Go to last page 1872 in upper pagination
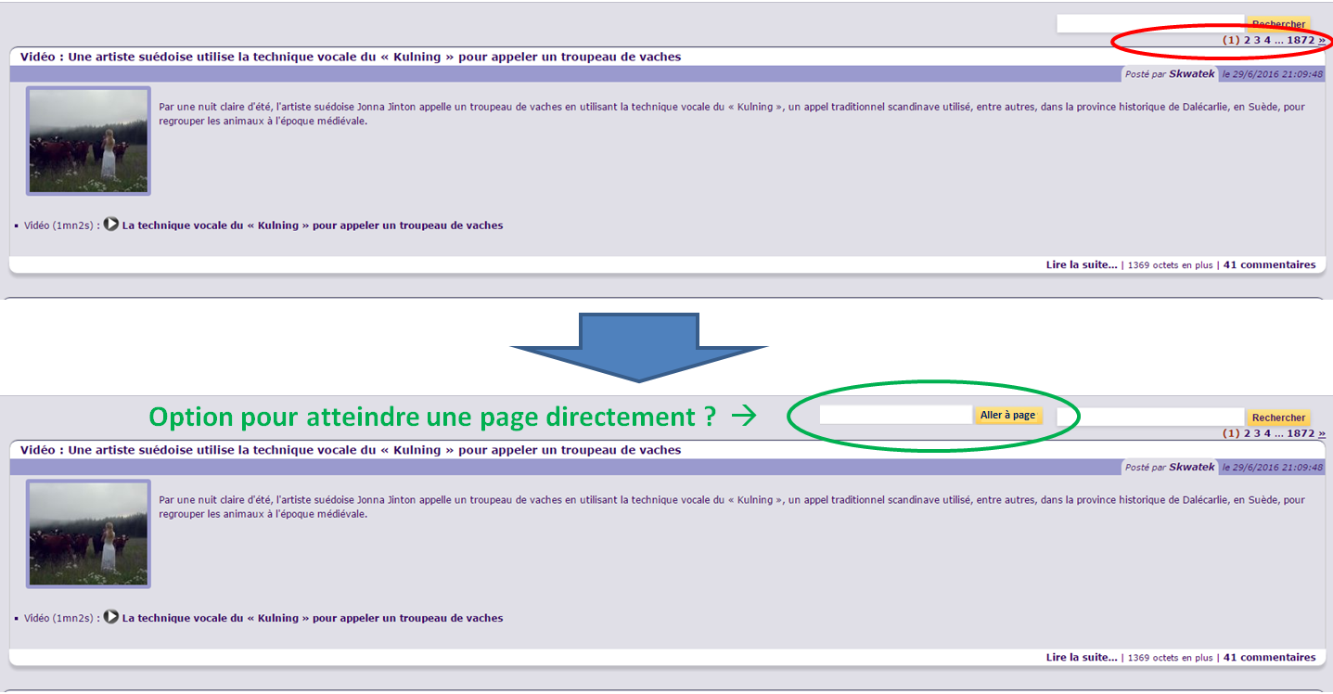The image size is (1333, 694). 1301,40
